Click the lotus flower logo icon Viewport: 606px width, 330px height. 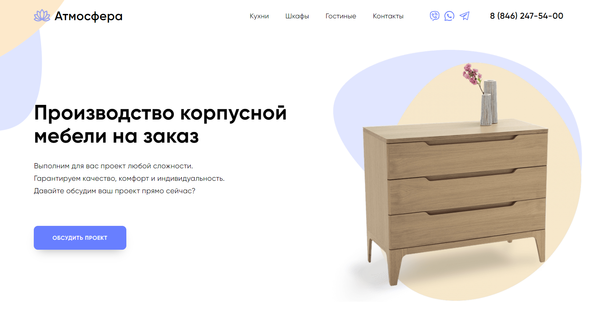click(42, 16)
